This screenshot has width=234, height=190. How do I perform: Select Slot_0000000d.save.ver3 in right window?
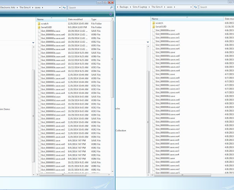click(x=167, y=111)
